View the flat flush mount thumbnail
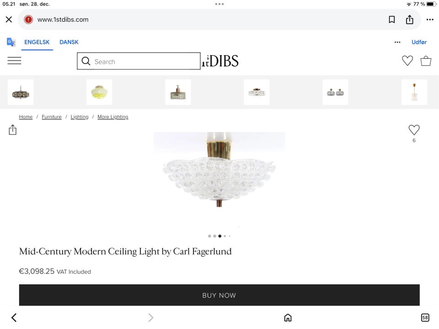Screen dimensions: 439x329 pyautogui.click(x=257, y=92)
